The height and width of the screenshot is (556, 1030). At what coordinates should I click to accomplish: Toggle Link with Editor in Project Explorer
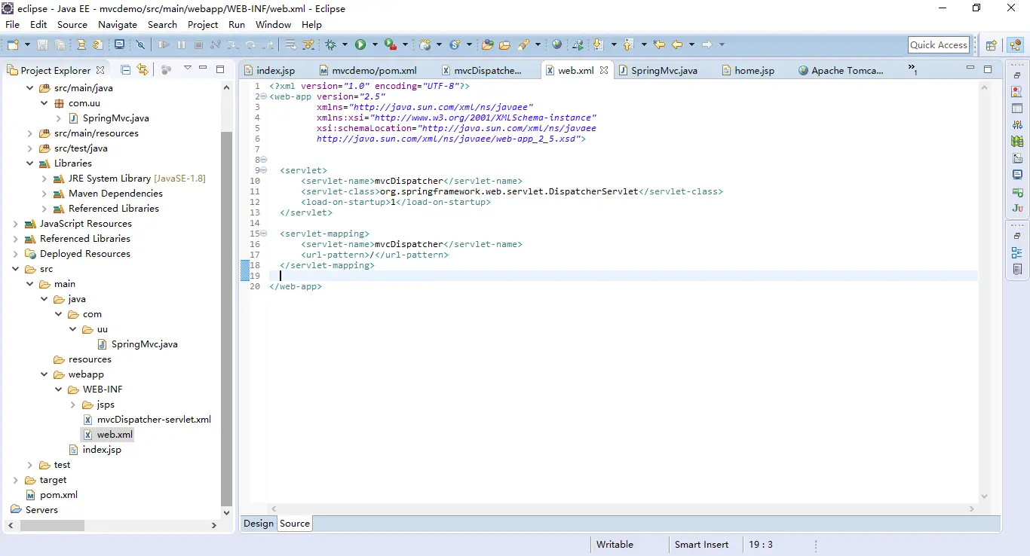point(143,70)
